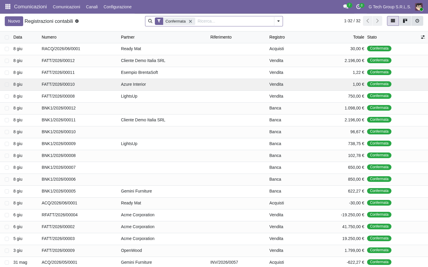428x267 pixels.
Task: Open record BNK1/2026/00008
Action: coord(59,155)
